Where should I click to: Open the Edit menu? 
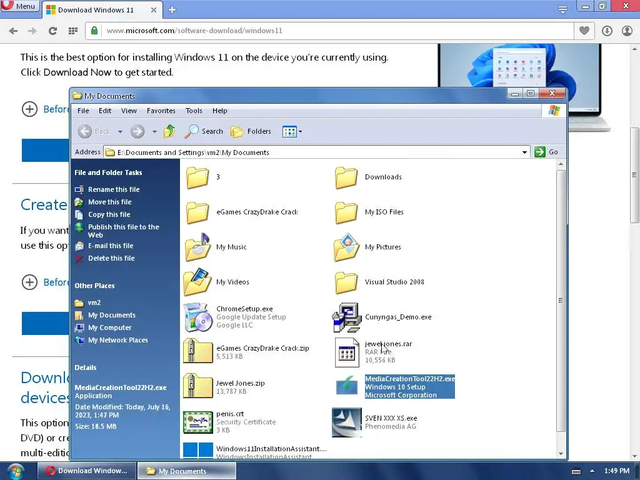[x=105, y=111]
